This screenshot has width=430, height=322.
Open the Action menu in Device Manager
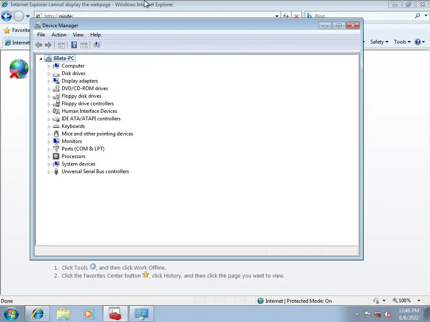point(59,35)
